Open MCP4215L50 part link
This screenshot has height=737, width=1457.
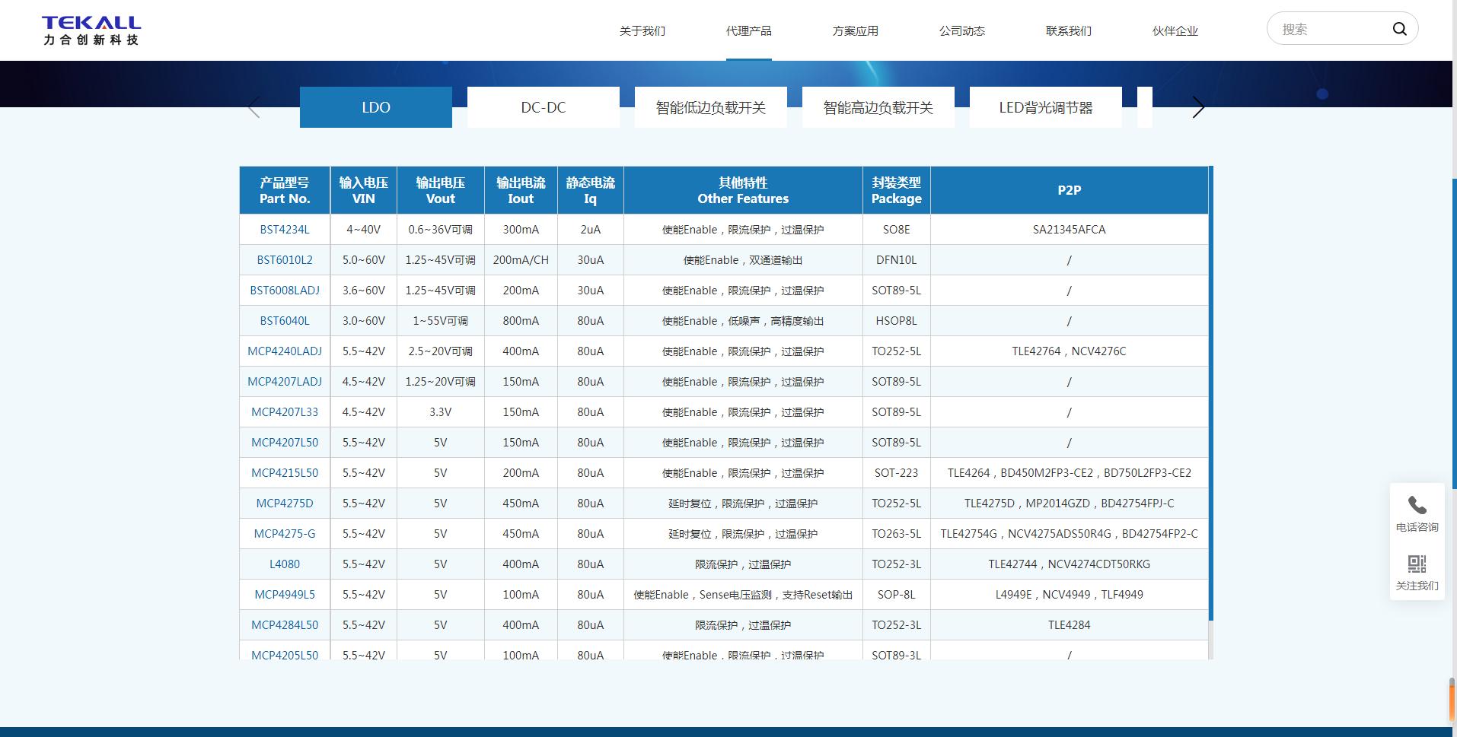pyautogui.click(x=285, y=472)
